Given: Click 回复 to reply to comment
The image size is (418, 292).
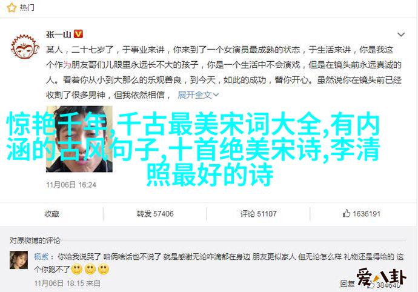Looking at the screenshot, I should tap(347, 284).
